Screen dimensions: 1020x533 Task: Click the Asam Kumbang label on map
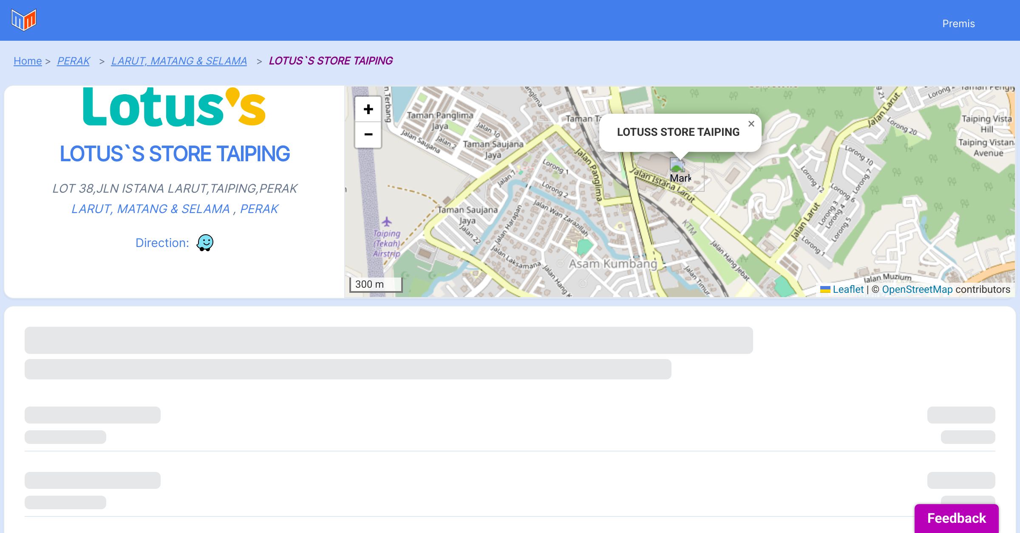point(613,264)
